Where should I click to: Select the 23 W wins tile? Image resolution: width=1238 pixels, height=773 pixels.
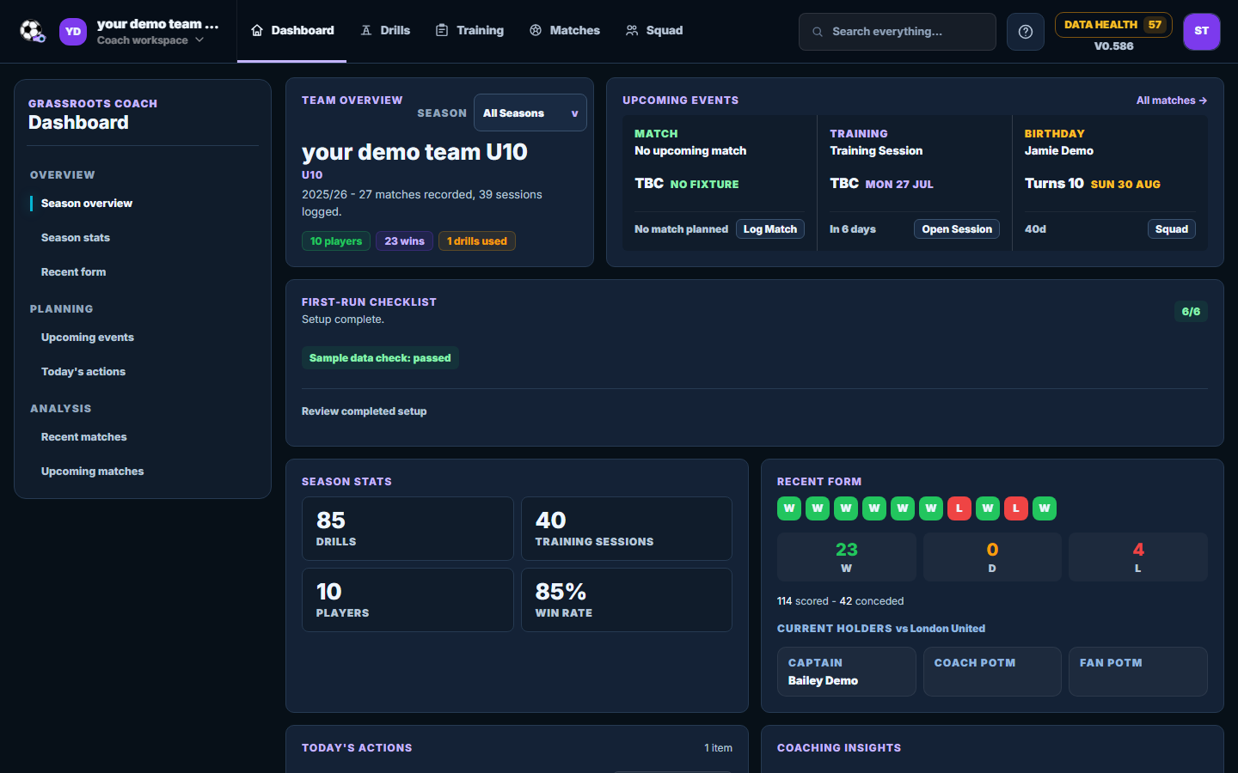pos(847,557)
